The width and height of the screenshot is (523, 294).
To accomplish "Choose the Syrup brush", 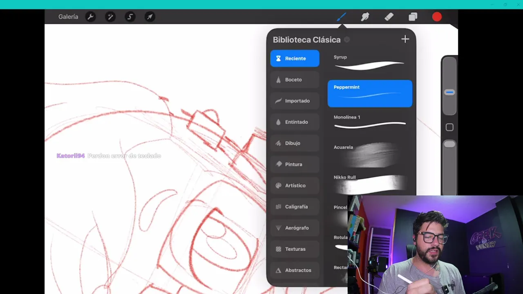I will [370, 63].
